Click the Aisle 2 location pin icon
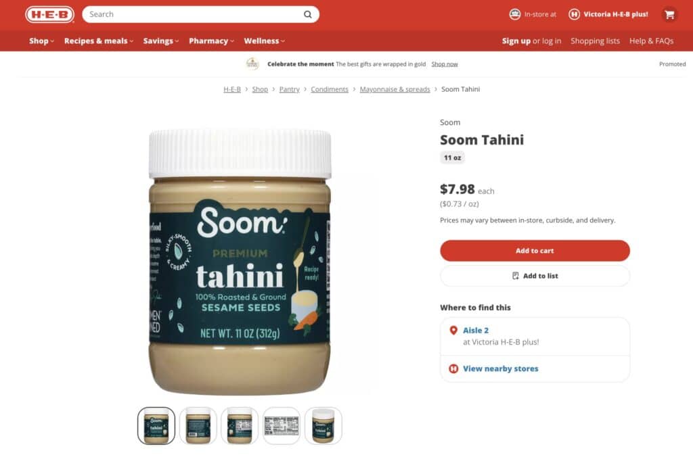Image resolution: width=693 pixels, height=457 pixels. 453,331
